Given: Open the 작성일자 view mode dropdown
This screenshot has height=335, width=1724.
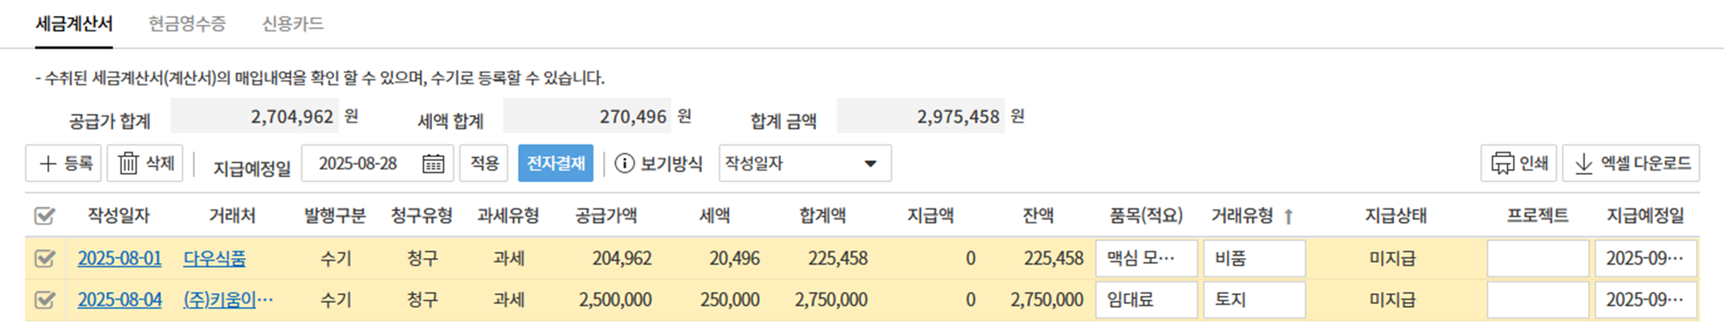Looking at the screenshot, I should pos(805,163).
